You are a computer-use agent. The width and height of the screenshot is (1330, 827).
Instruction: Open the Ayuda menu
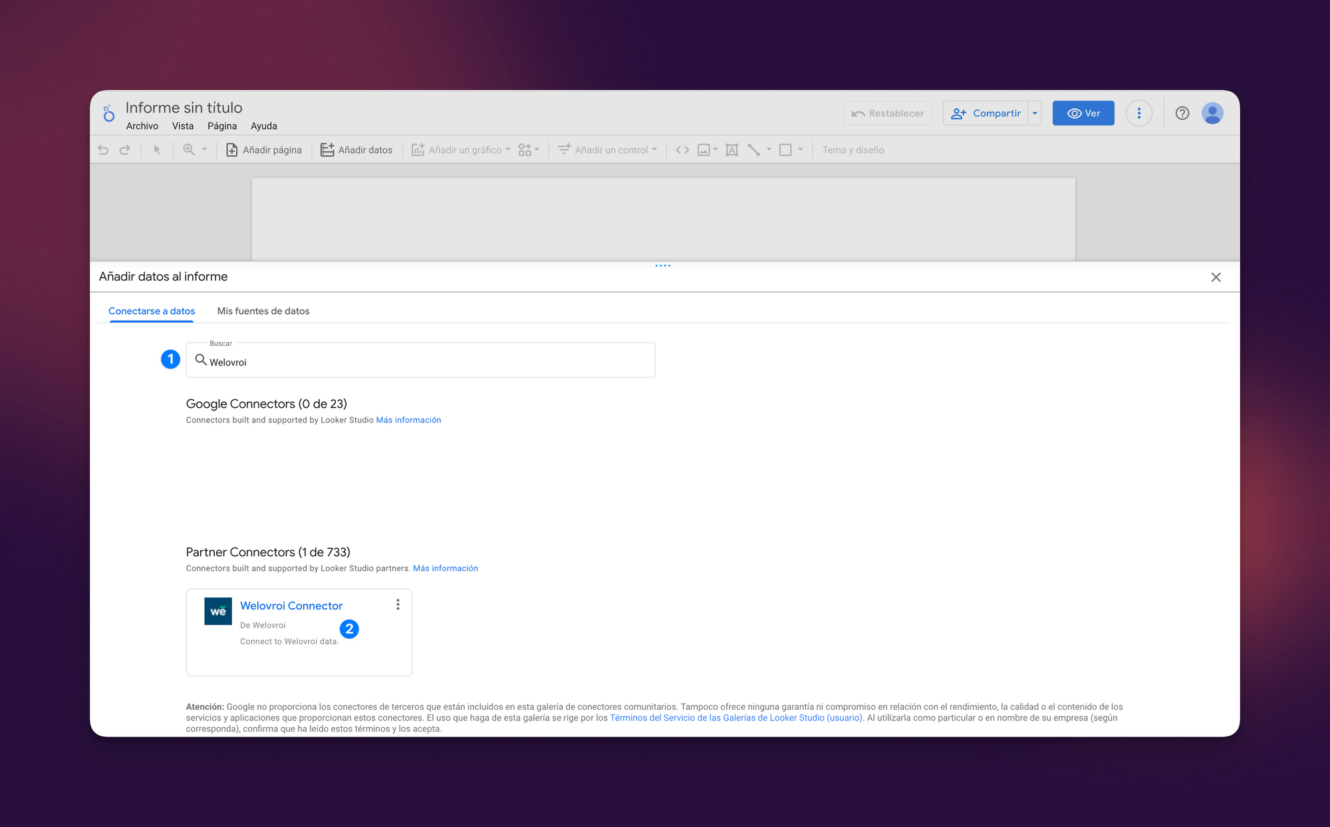tap(264, 126)
